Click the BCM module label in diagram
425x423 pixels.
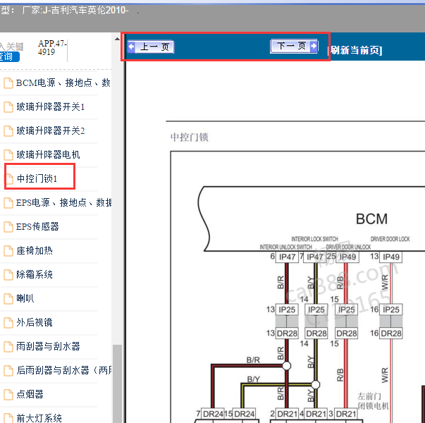point(371,219)
